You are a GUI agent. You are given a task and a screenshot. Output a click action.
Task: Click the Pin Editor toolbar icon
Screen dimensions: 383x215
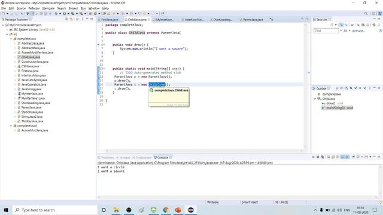pos(162,14)
